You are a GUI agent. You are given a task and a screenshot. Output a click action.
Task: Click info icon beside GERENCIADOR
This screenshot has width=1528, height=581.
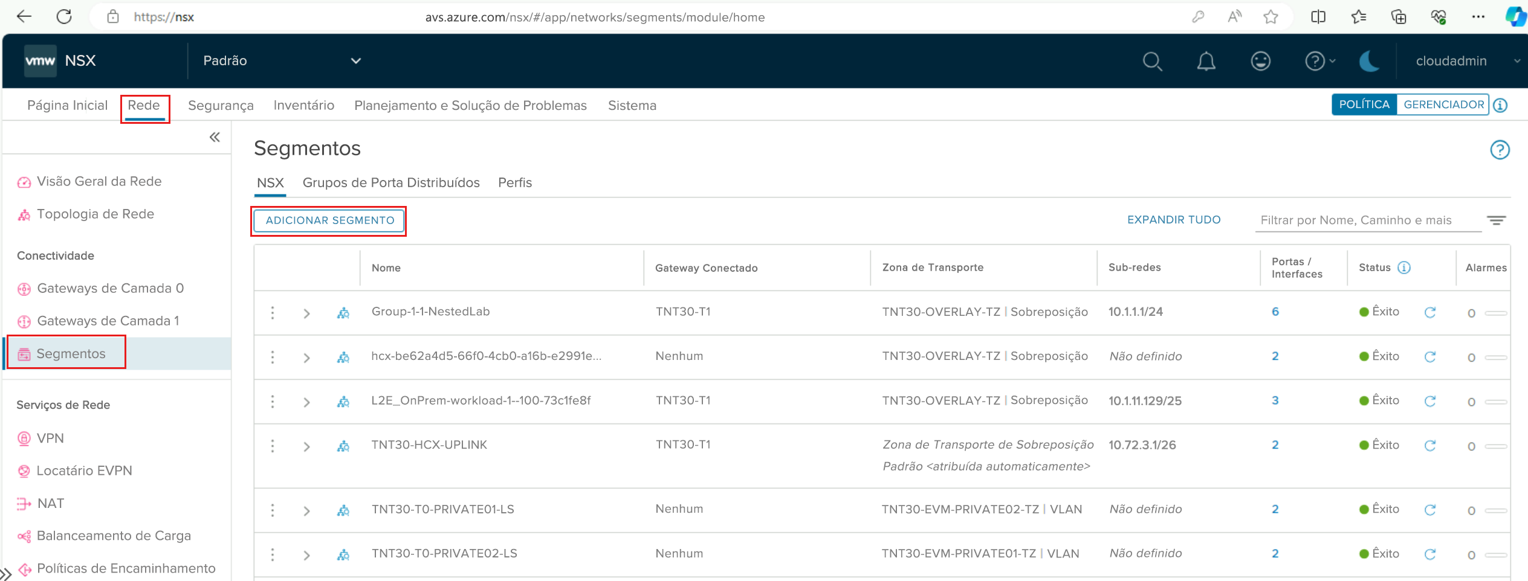[1500, 105]
